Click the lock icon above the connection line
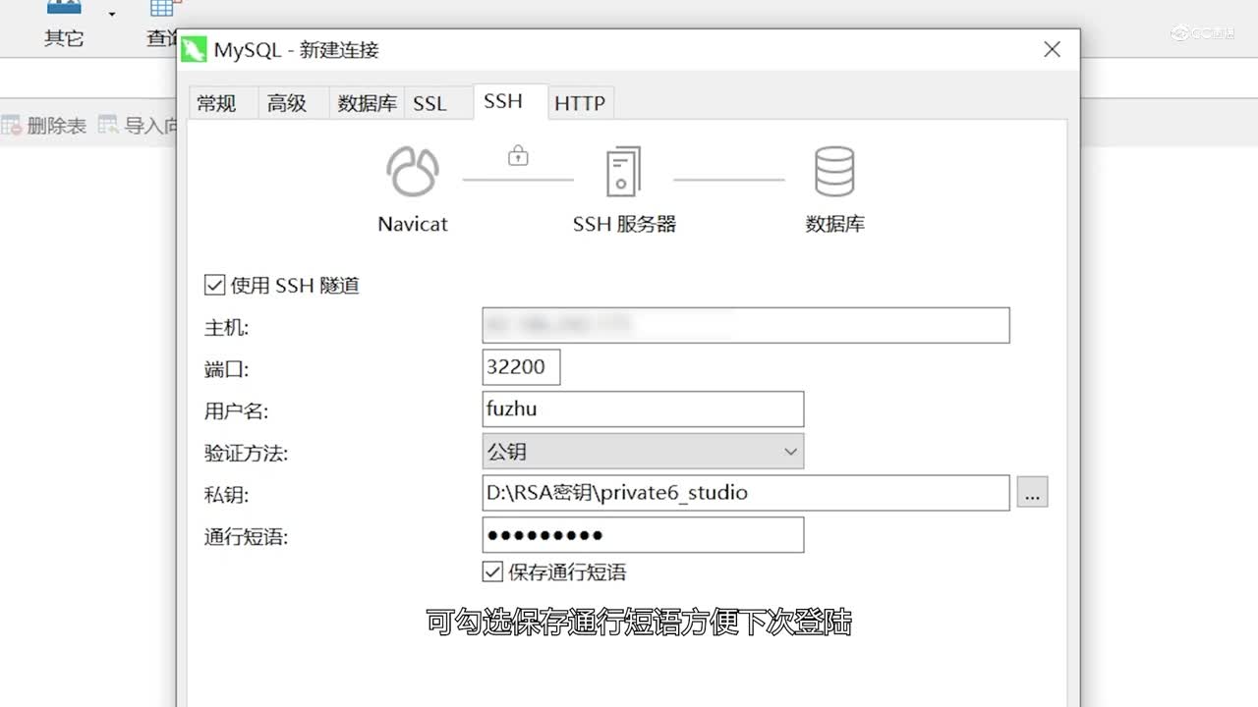1258x707 pixels. 517,155
